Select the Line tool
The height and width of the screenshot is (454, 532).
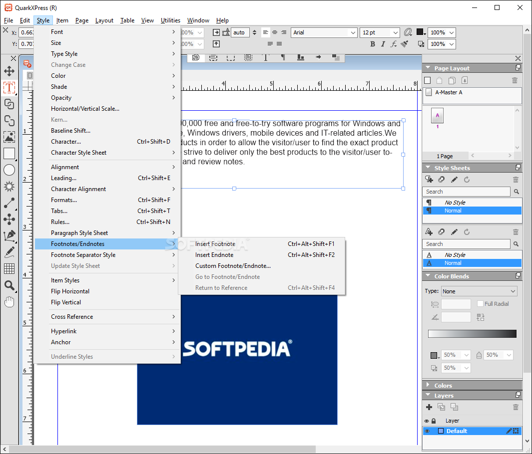9,203
